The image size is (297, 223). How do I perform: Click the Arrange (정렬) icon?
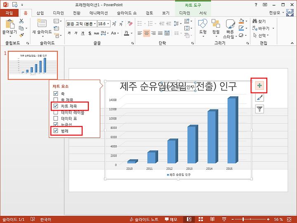pyautogui.click(x=216, y=24)
